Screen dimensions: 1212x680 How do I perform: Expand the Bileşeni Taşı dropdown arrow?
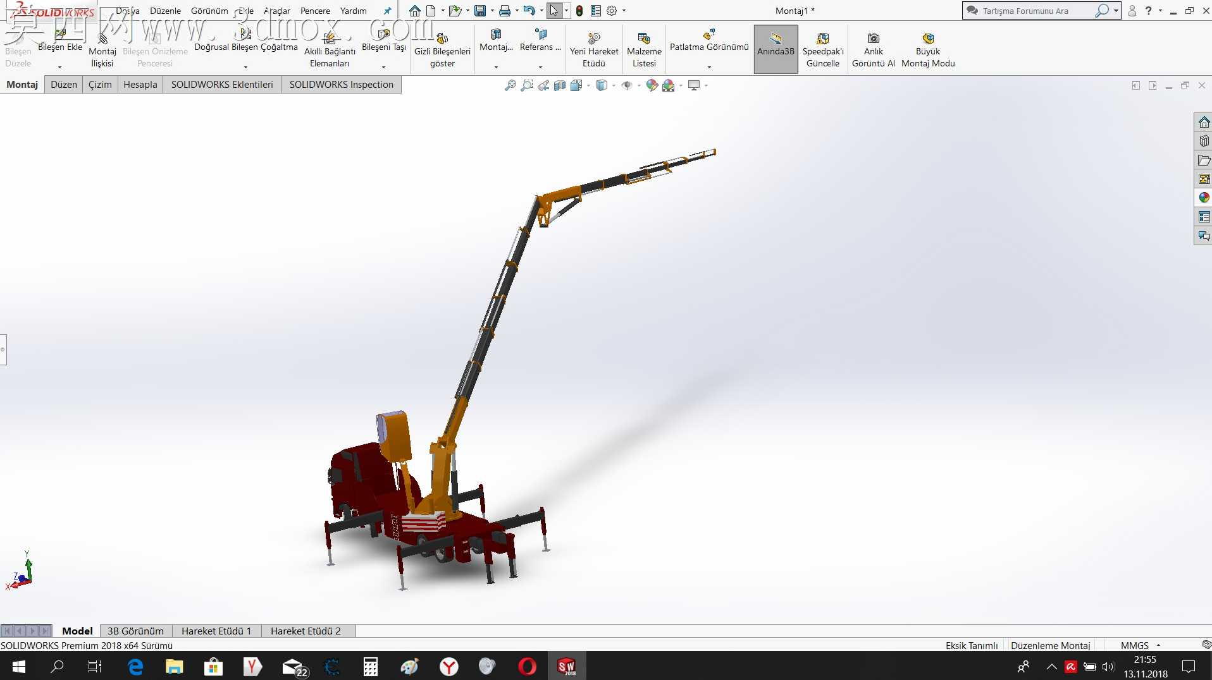coord(383,67)
